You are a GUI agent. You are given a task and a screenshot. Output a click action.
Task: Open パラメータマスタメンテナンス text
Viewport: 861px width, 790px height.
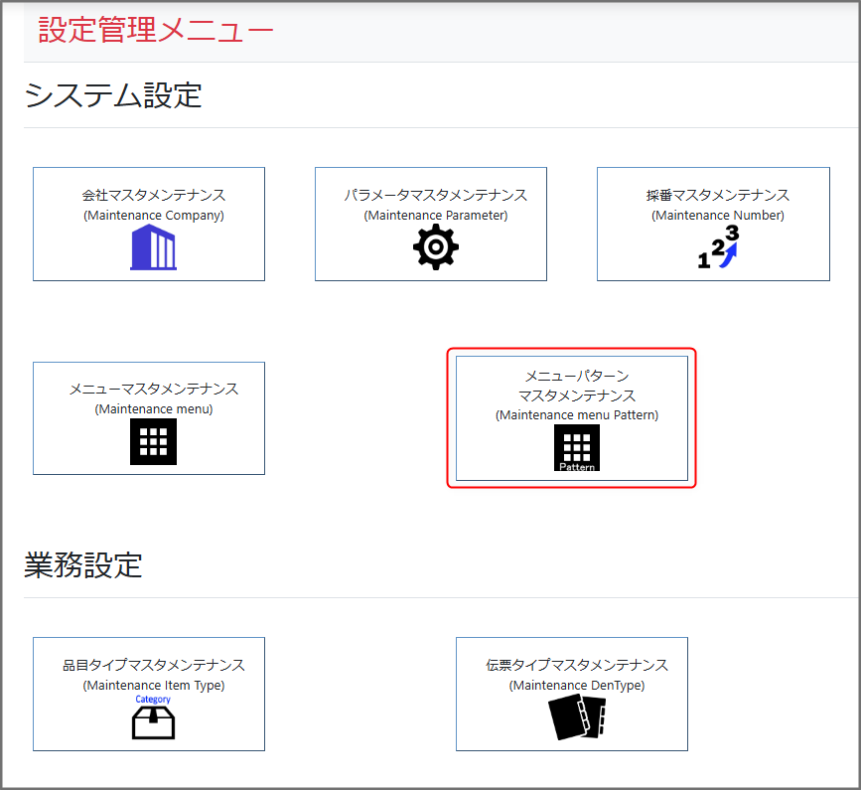point(435,196)
